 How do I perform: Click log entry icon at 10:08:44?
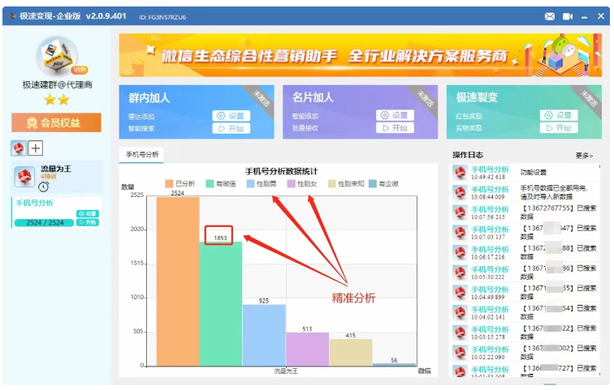click(x=460, y=193)
